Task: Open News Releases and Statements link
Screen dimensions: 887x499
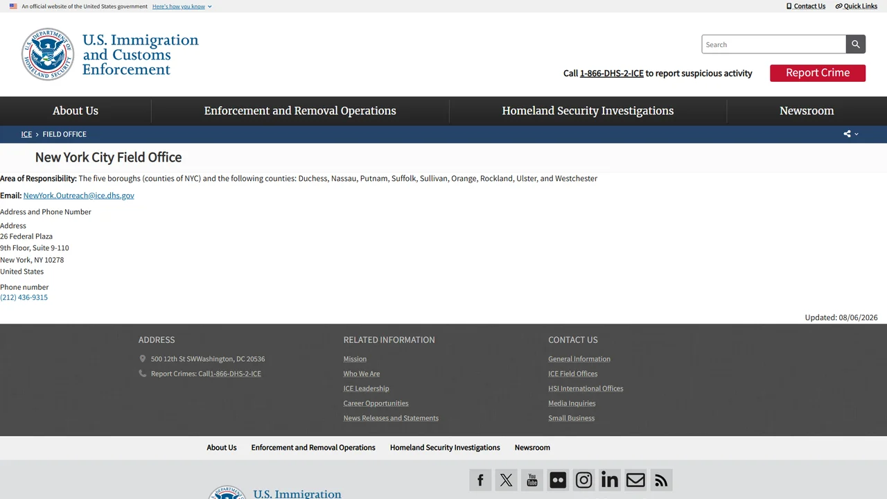Action: coord(391,418)
